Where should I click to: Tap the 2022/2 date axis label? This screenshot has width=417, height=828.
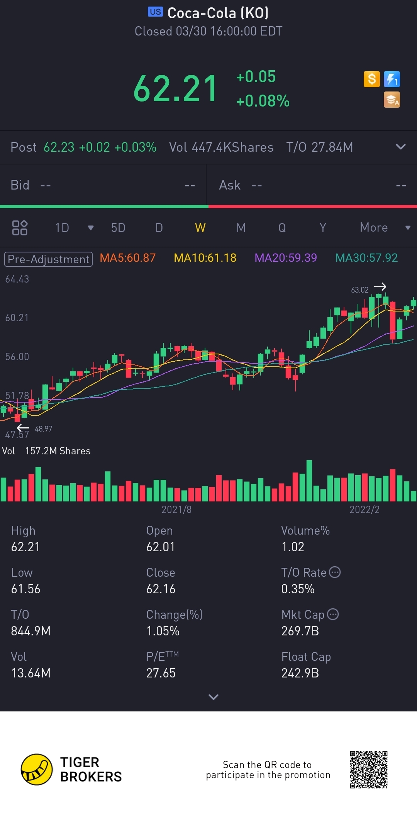tap(364, 510)
